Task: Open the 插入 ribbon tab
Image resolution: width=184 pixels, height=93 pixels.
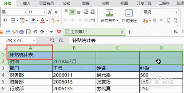Action: [x=27, y=4]
